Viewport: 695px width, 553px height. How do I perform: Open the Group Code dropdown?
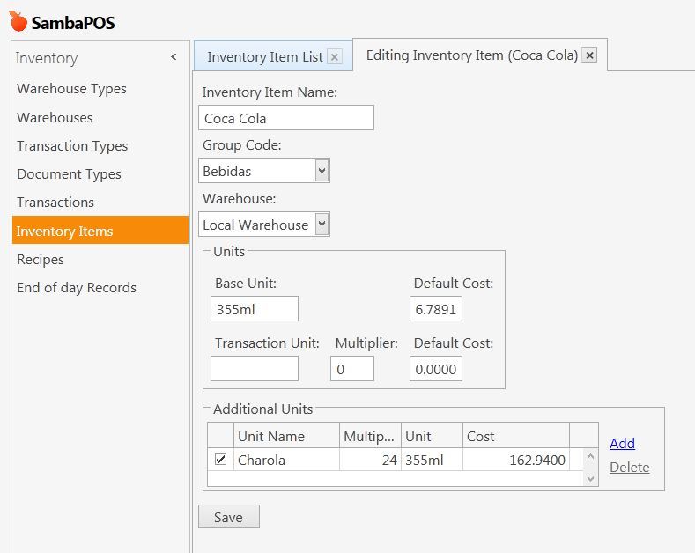pos(322,171)
